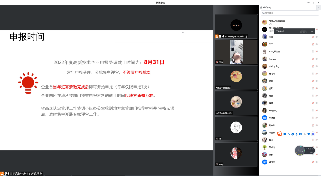321x176 pixels.
Task: Open Sogou emoji face icon
Action: (x=293, y=134)
